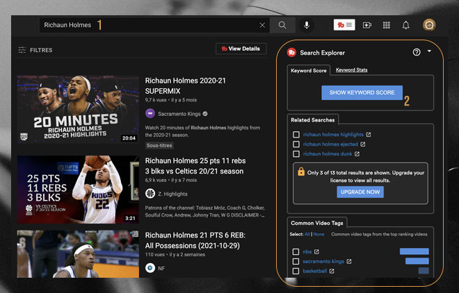Clear search text with the X icon
The width and height of the screenshot is (459, 293).
[262, 25]
